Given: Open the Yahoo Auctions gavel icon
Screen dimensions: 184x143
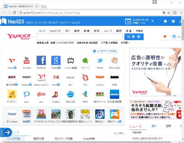Looking at the screenshot, I should click(12, 94).
